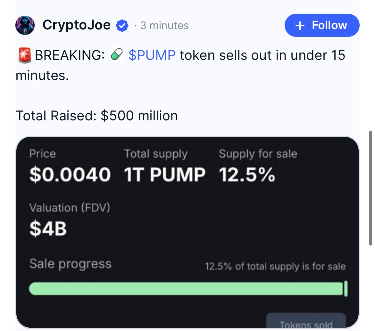Open CryptoJoe's profile avatar
The height and width of the screenshot is (331, 375).
coord(25,25)
